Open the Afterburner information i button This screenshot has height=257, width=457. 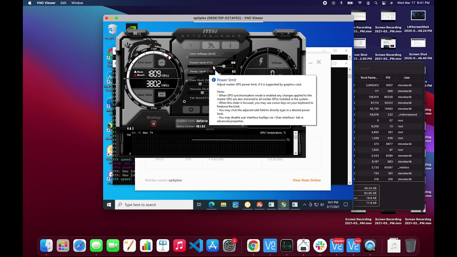pos(230,45)
